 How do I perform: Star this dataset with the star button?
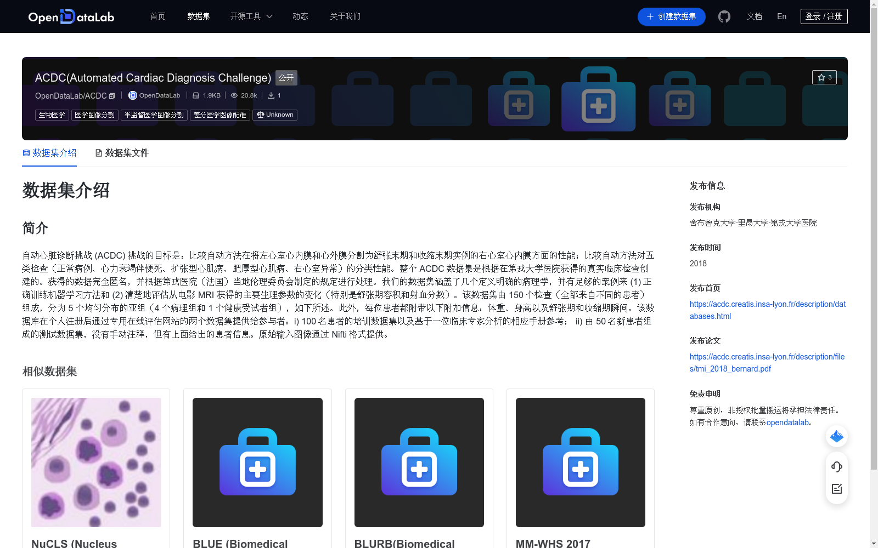824,77
